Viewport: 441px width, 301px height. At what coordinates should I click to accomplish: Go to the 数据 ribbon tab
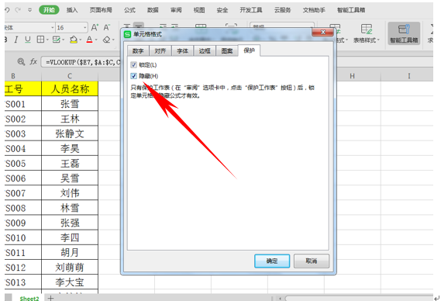click(x=153, y=10)
